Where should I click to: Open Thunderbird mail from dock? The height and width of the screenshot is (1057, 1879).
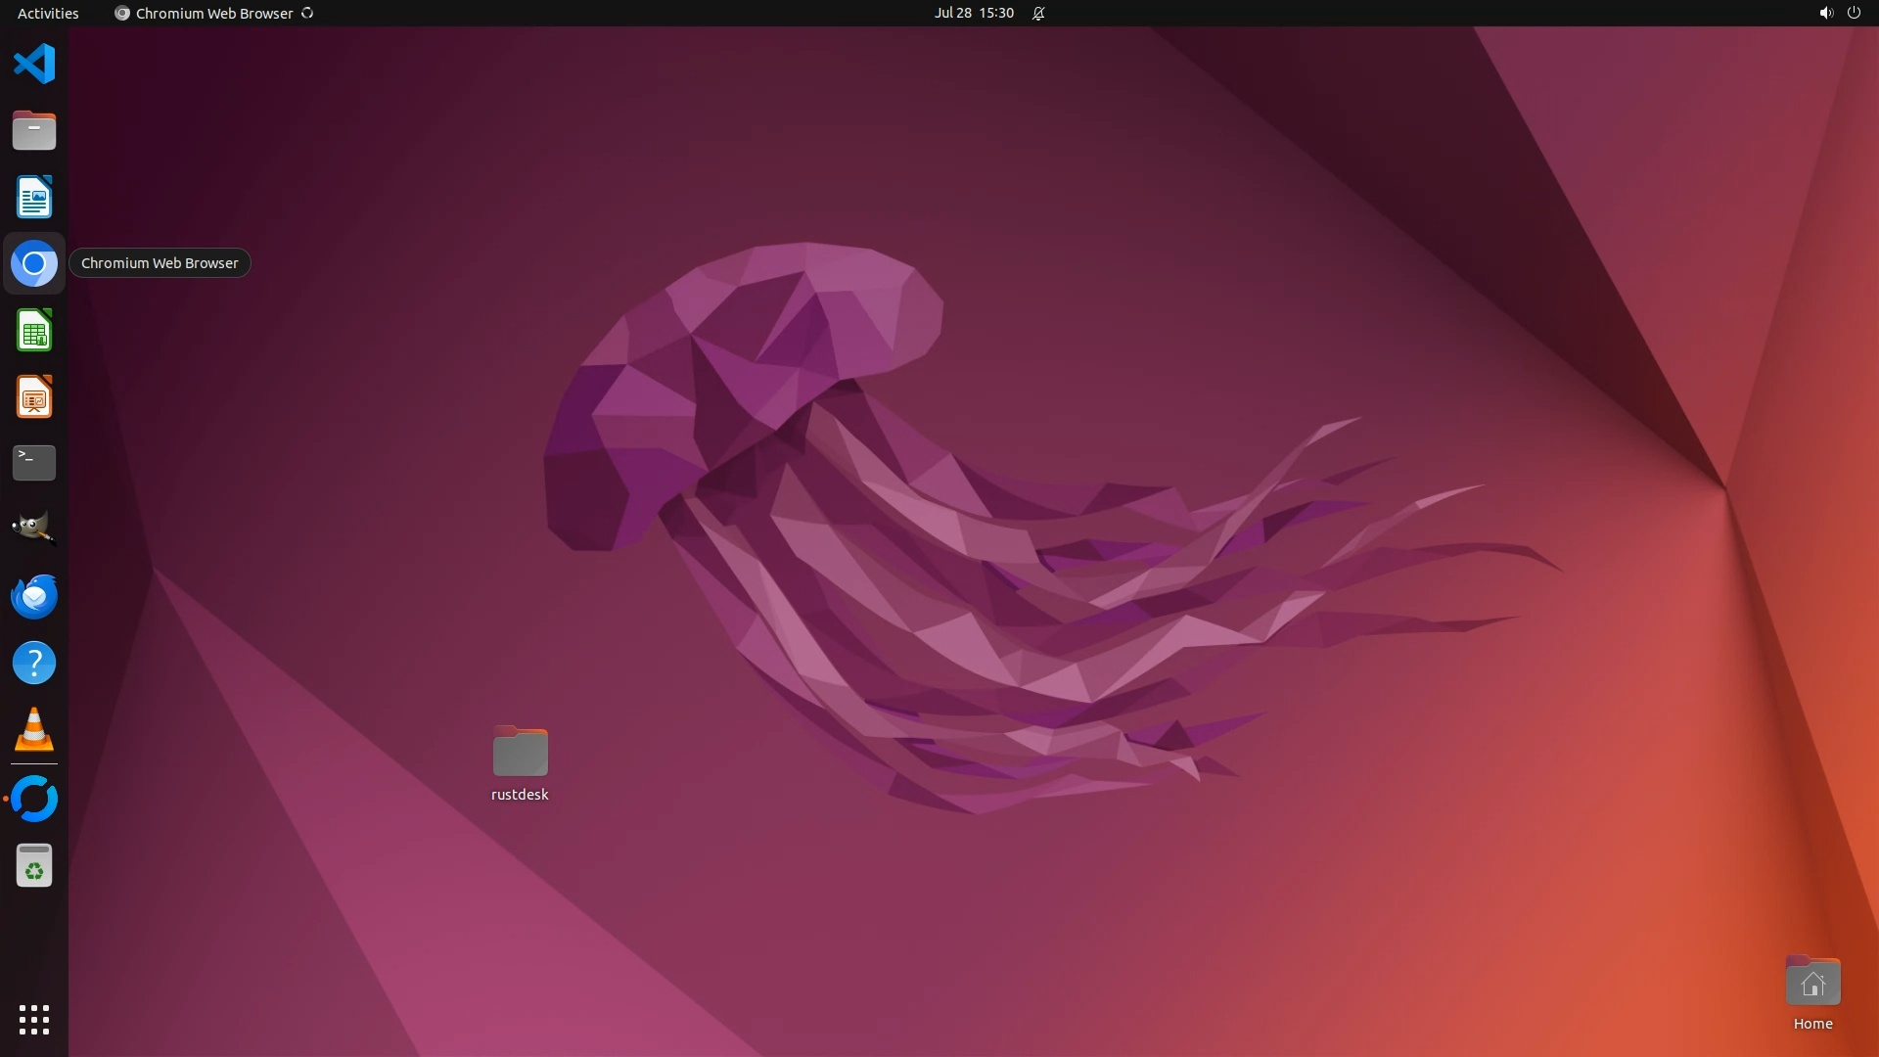click(x=34, y=596)
